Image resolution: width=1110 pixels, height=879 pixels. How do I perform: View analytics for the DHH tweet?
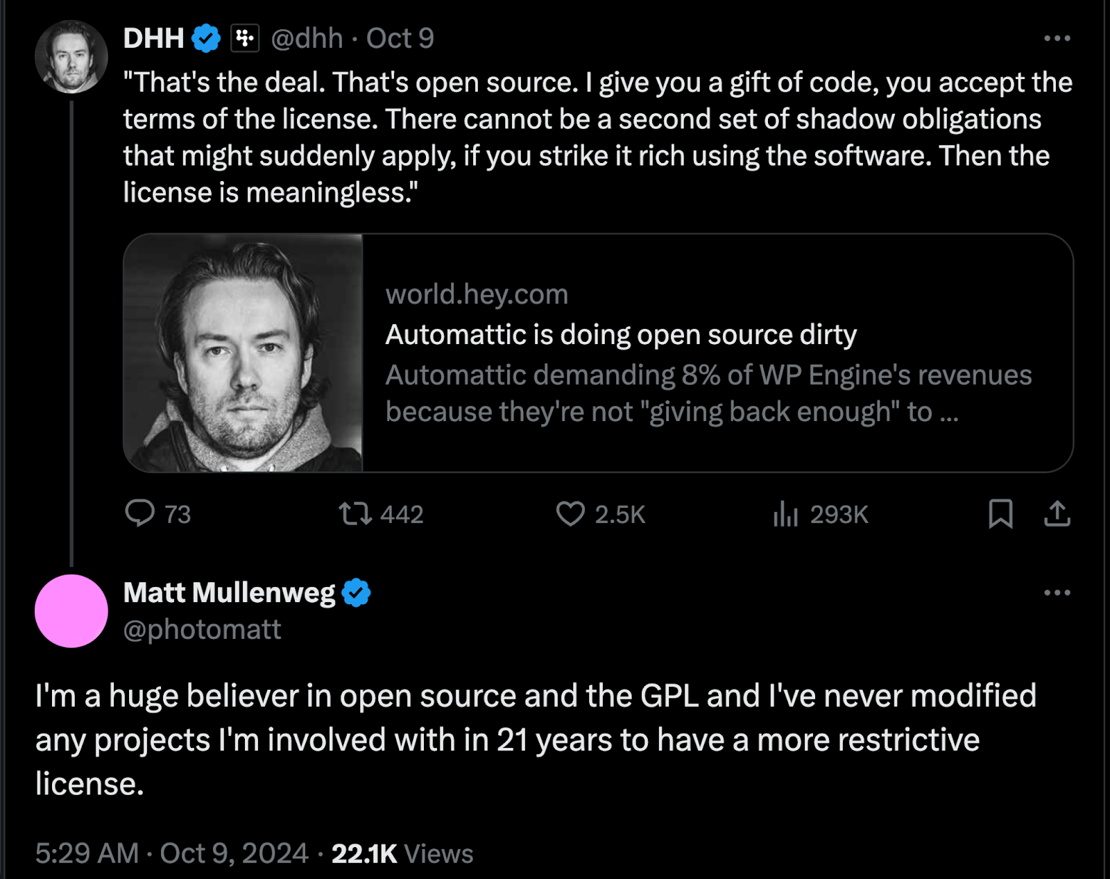coord(786,514)
